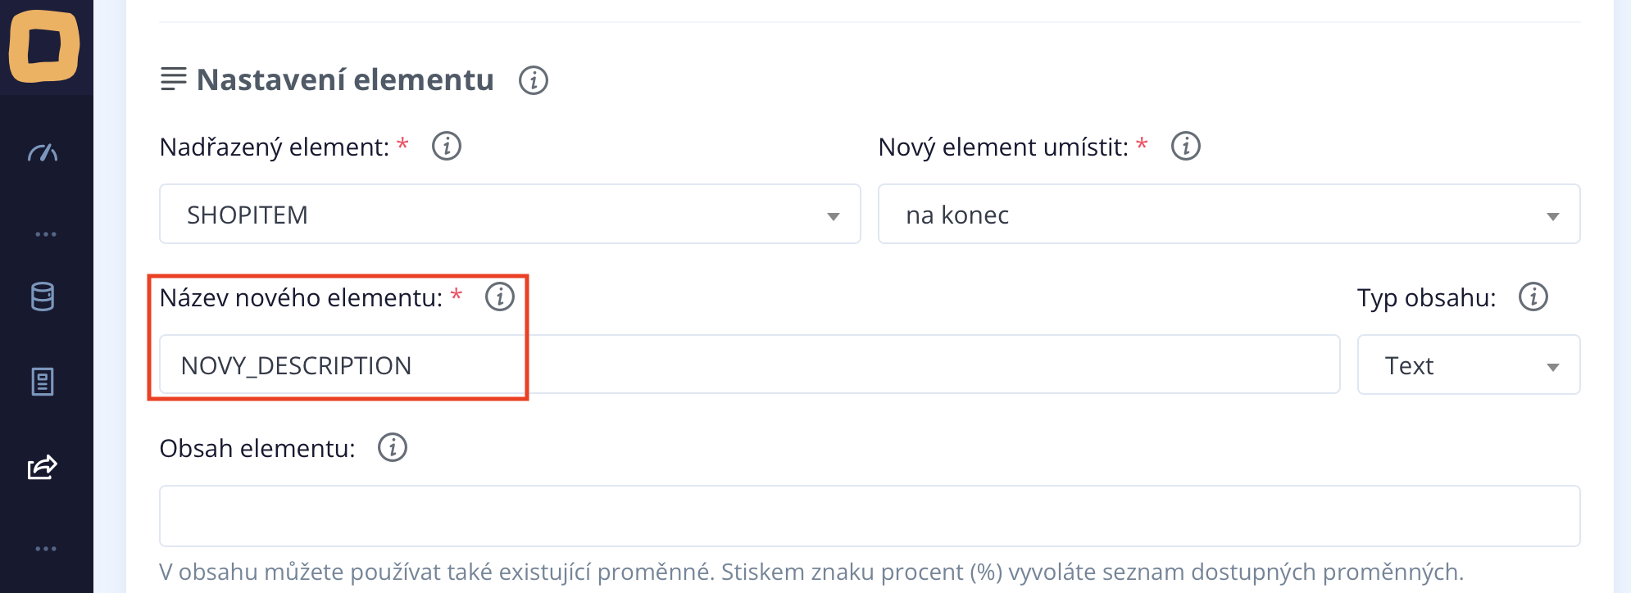
Task: Click the upper three-dots sidebar icon
Action: (46, 234)
